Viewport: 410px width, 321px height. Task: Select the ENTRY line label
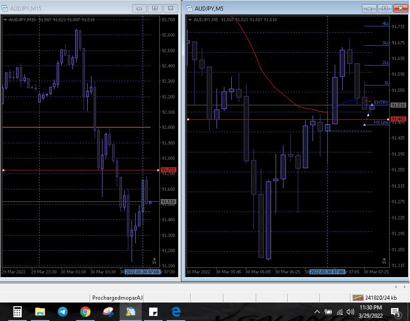point(381,102)
